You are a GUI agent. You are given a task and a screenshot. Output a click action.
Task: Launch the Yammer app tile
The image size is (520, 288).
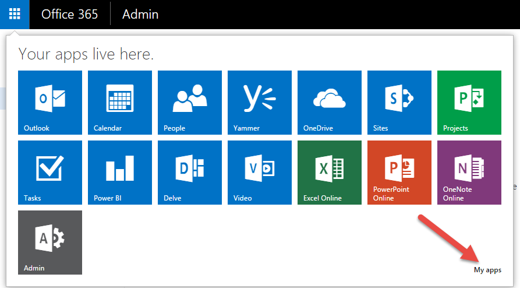pyautogui.click(x=260, y=103)
